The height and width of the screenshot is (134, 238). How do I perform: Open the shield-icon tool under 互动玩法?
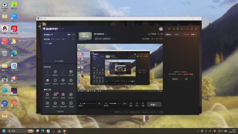click(x=55, y=73)
